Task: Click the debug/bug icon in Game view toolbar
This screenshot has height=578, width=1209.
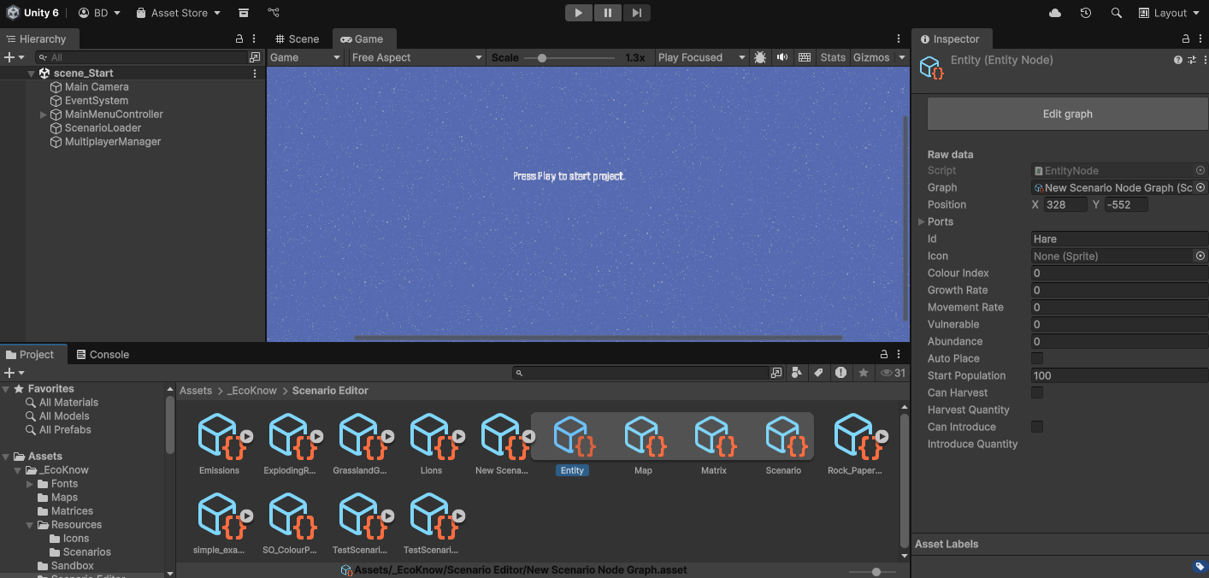Action: pyautogui.click(x=759, y=57)
